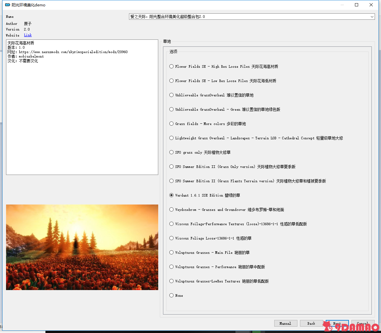Click the sunset flower field preview image
The image size is (381, 333).
pos(82,247)
